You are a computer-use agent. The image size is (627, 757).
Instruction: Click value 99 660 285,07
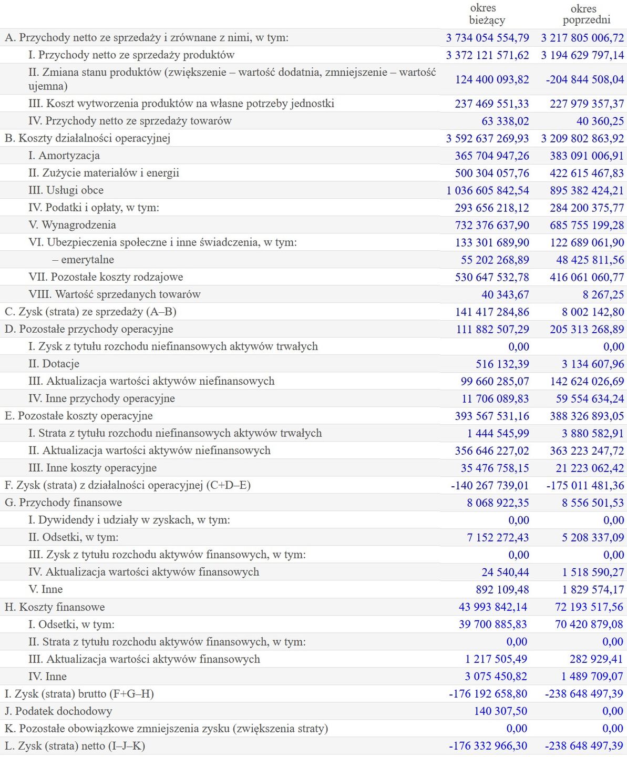(495, 381)
